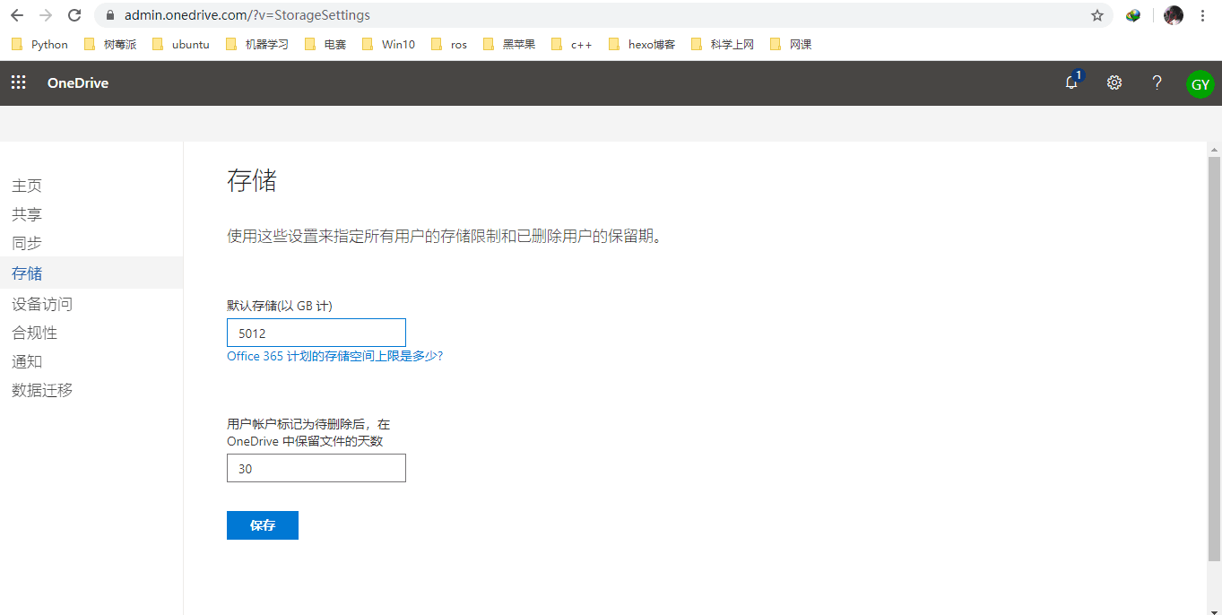Image resolution: width=1222 pixels, height=615 pixels.
Task: Open the 通知 sidebar section
Action: coord(27,361)
